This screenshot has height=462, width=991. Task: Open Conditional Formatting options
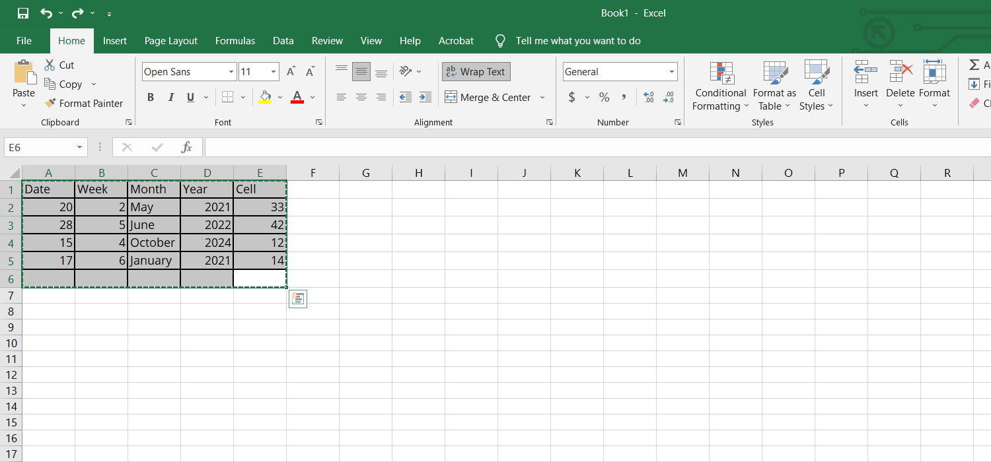pos(720,84)
